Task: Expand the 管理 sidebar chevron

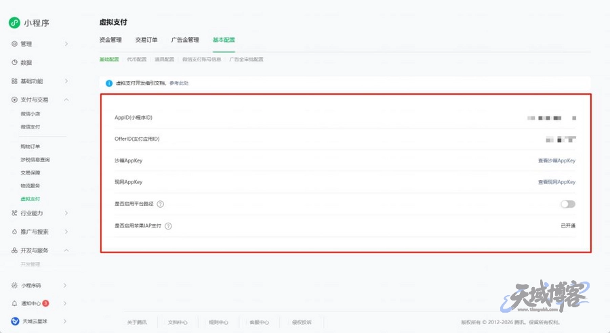Action: click(x=66, y=44)
